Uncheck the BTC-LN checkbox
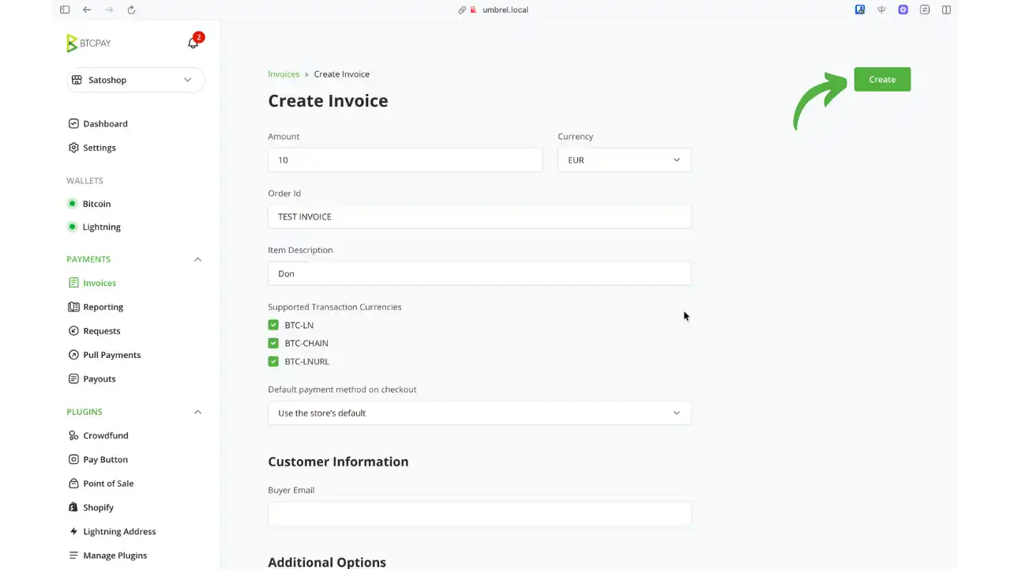The height and width of the screenshot is (569, 1011). [x=273, y=325]
